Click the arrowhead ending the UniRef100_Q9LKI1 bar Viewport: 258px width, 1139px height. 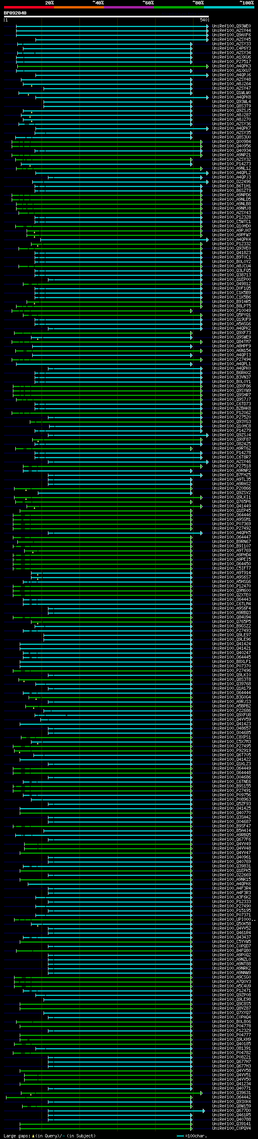[x=202, y=497]
